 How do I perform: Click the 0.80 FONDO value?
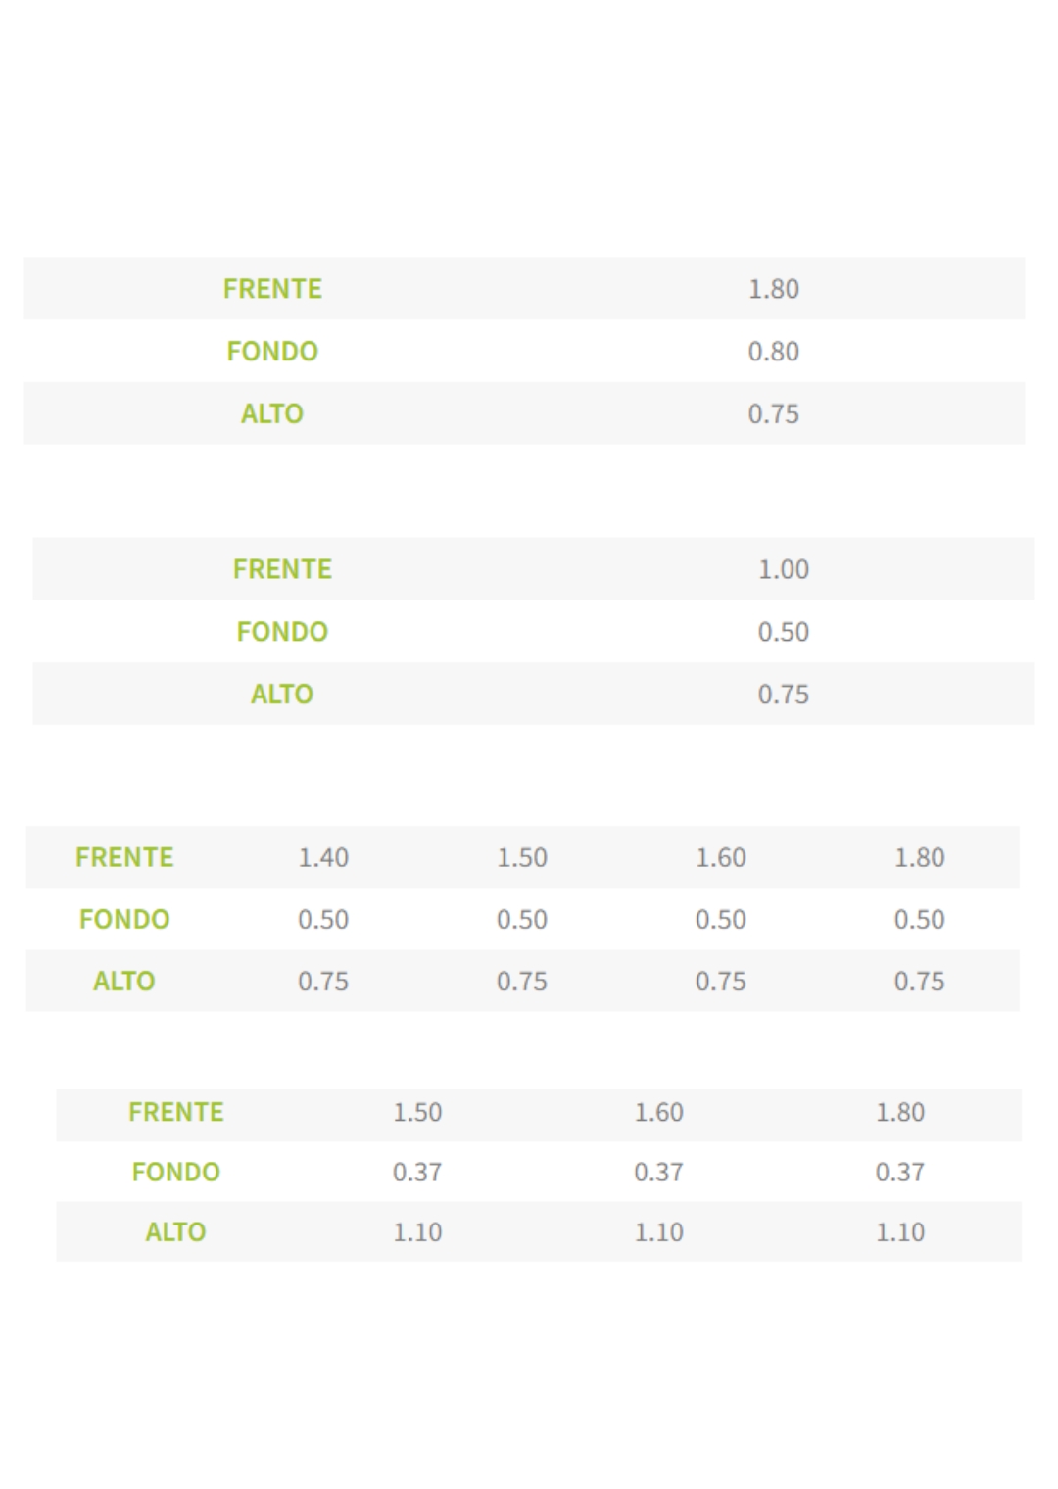pyautogui.click(x=773, y=351)
